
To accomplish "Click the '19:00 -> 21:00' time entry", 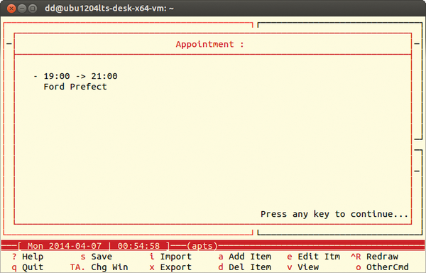I will coord(81,76).
